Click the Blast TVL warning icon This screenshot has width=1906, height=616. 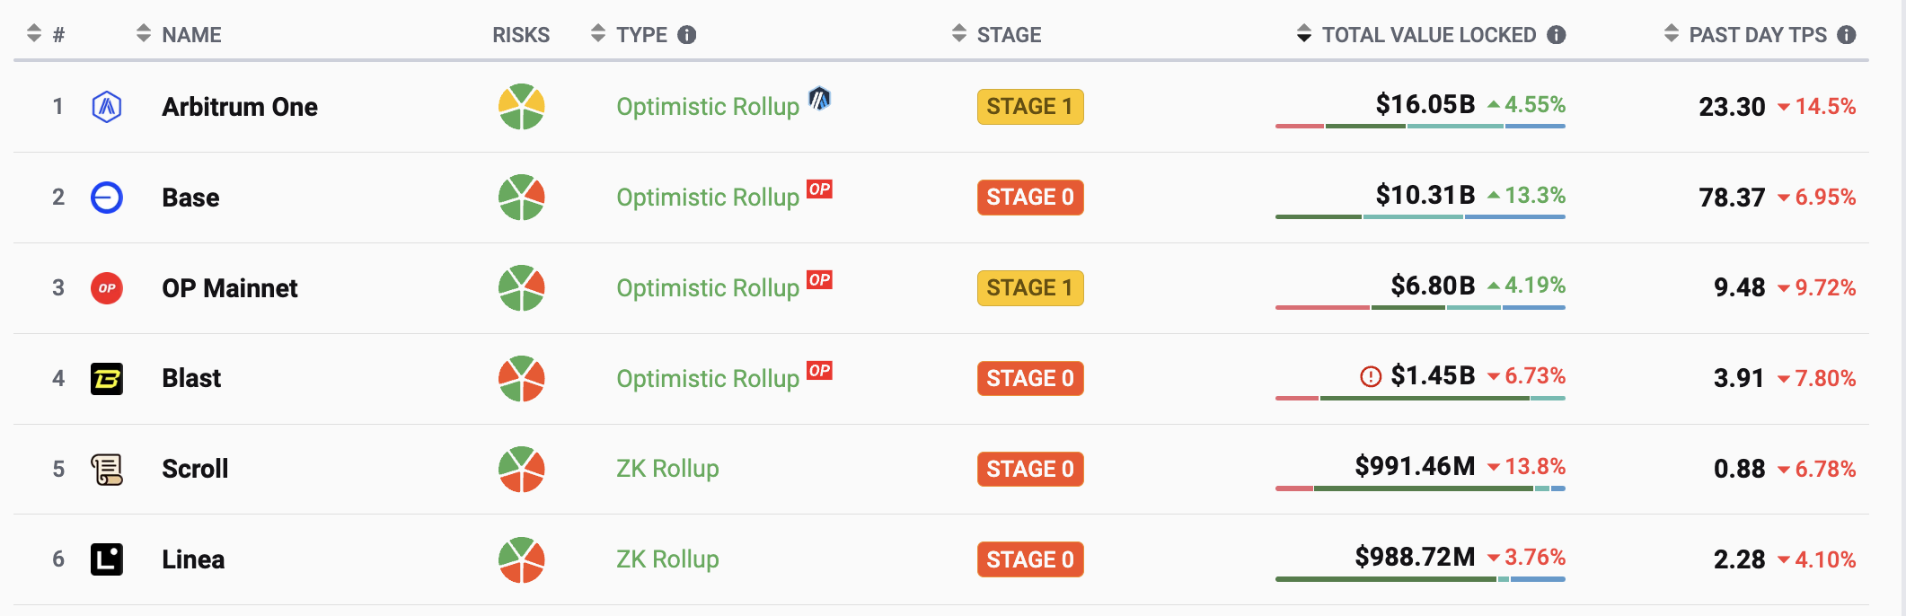1371,377
